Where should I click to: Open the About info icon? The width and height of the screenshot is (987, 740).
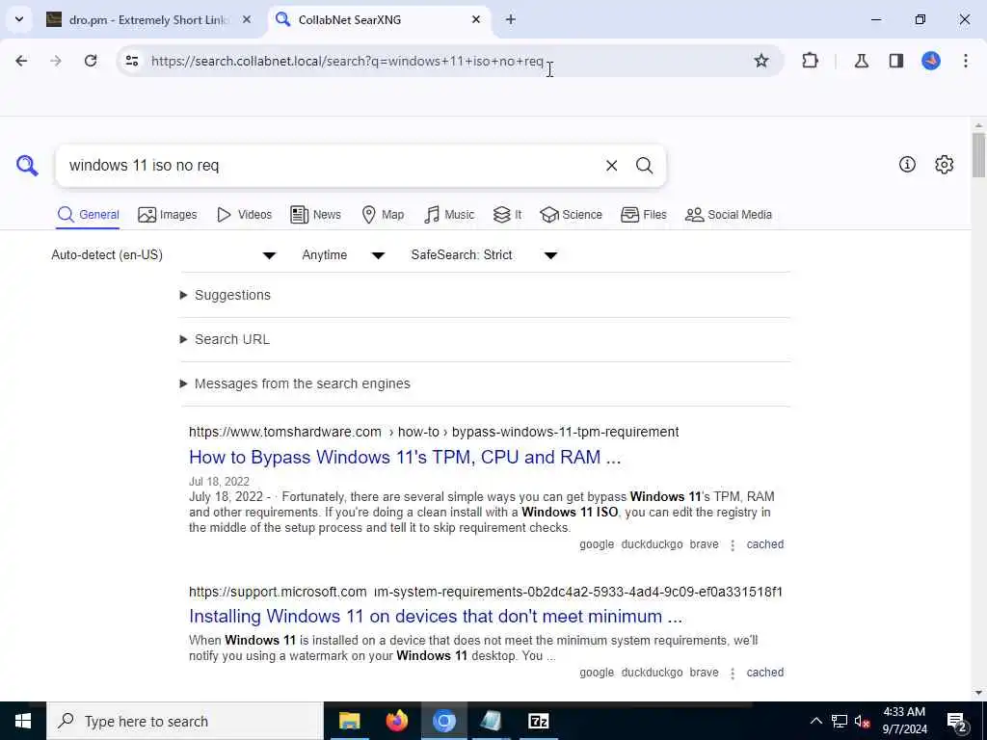(x=907, y=164)
